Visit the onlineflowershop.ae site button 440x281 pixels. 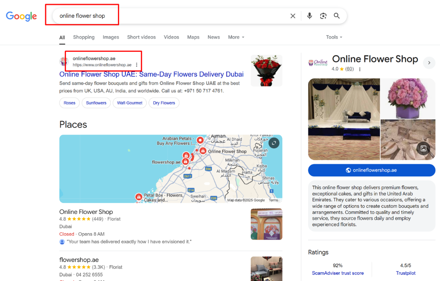pos(371,170)
